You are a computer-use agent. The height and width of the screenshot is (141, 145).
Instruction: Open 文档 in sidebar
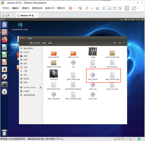pyautogui.click(x=31, y=67)
